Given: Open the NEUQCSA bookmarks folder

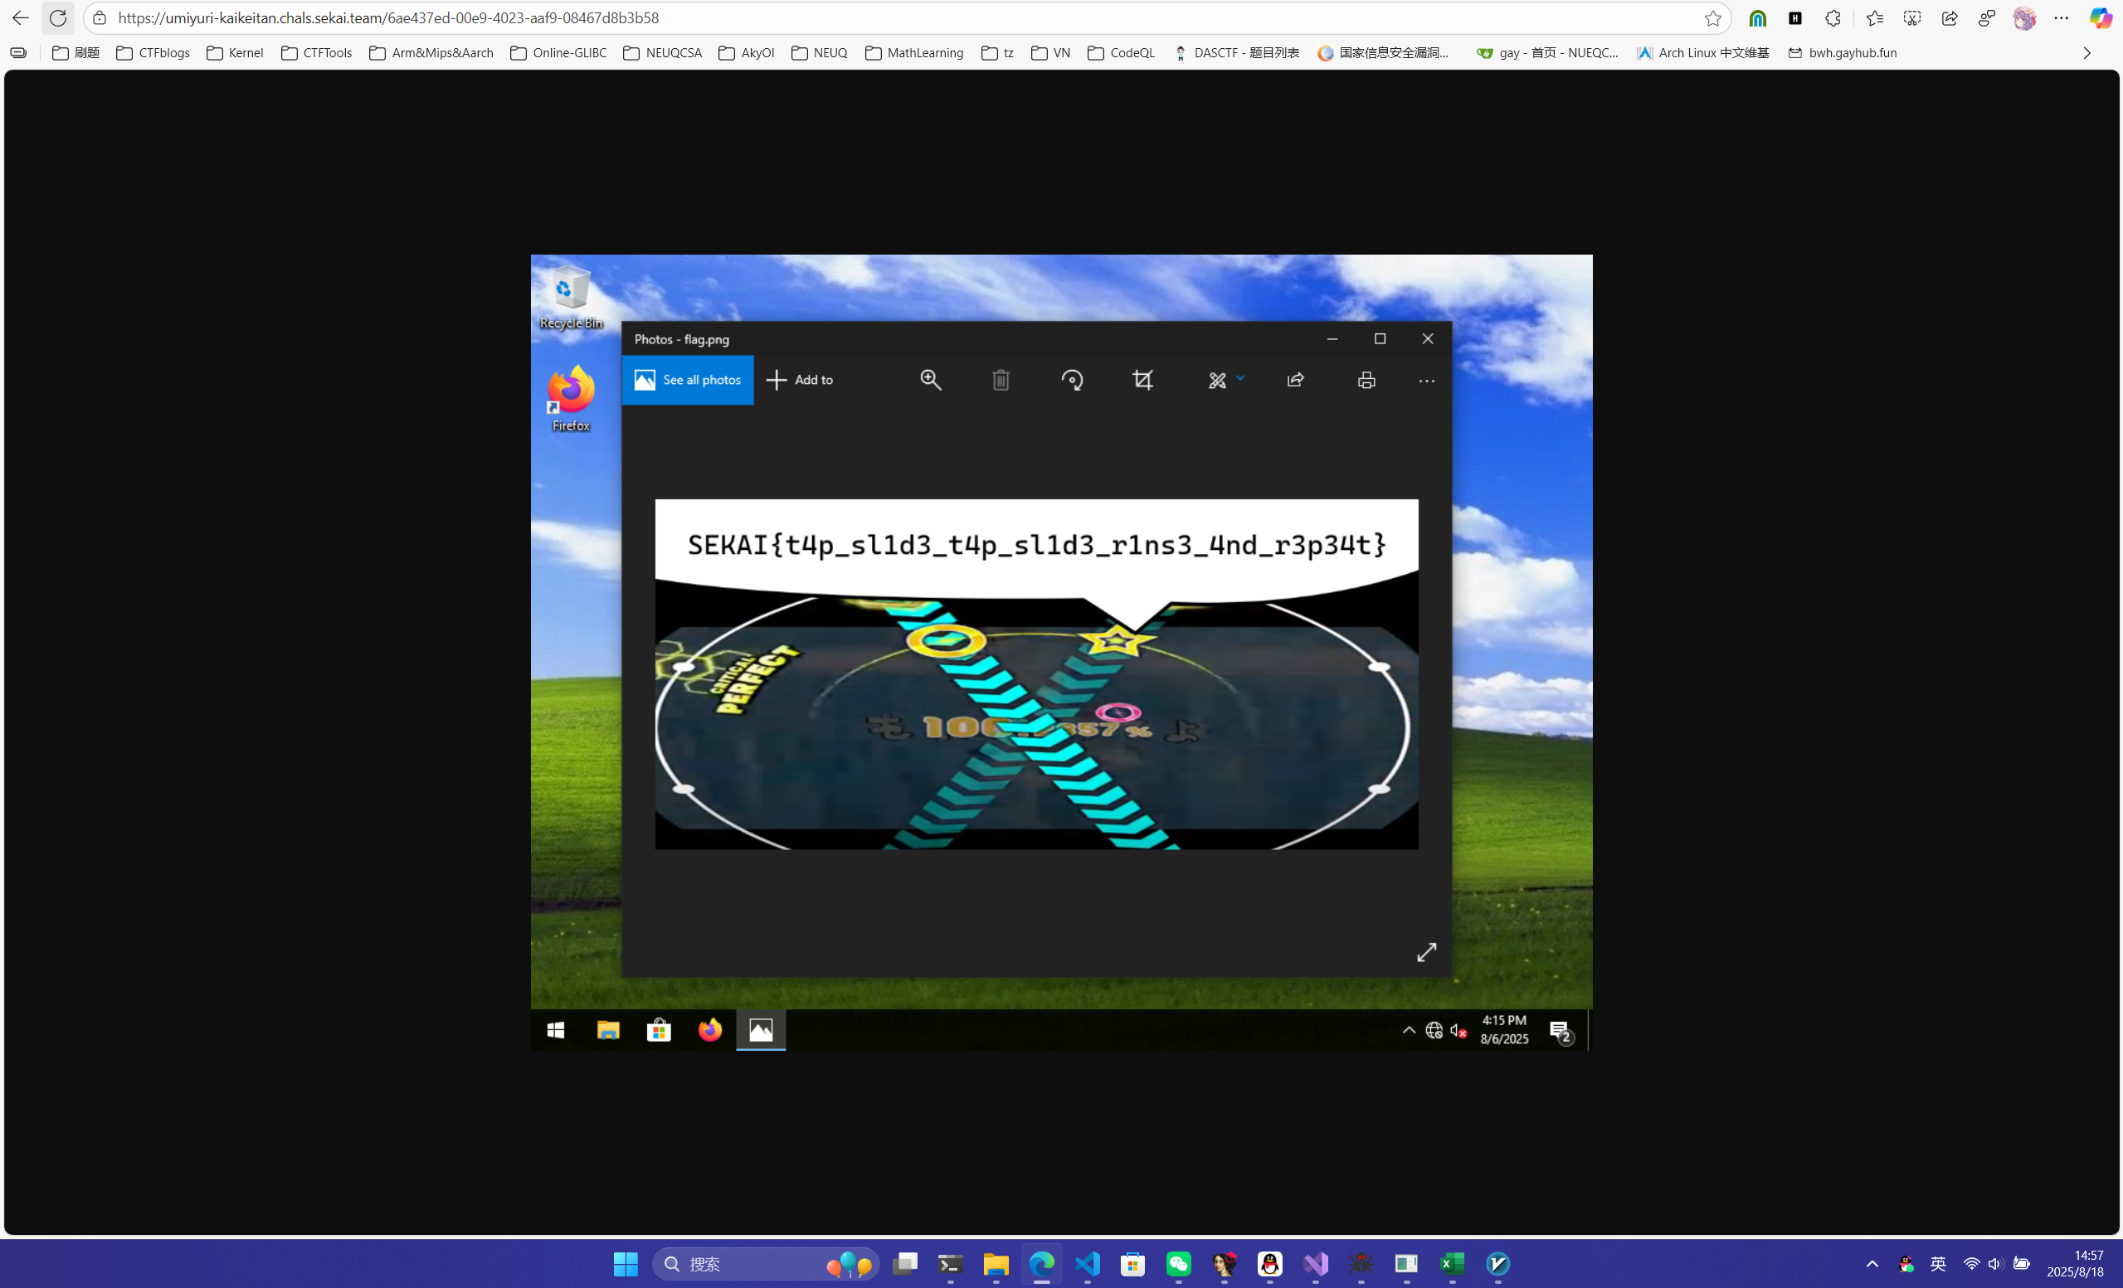Looking at the screenshot, I should pos(663,53).
